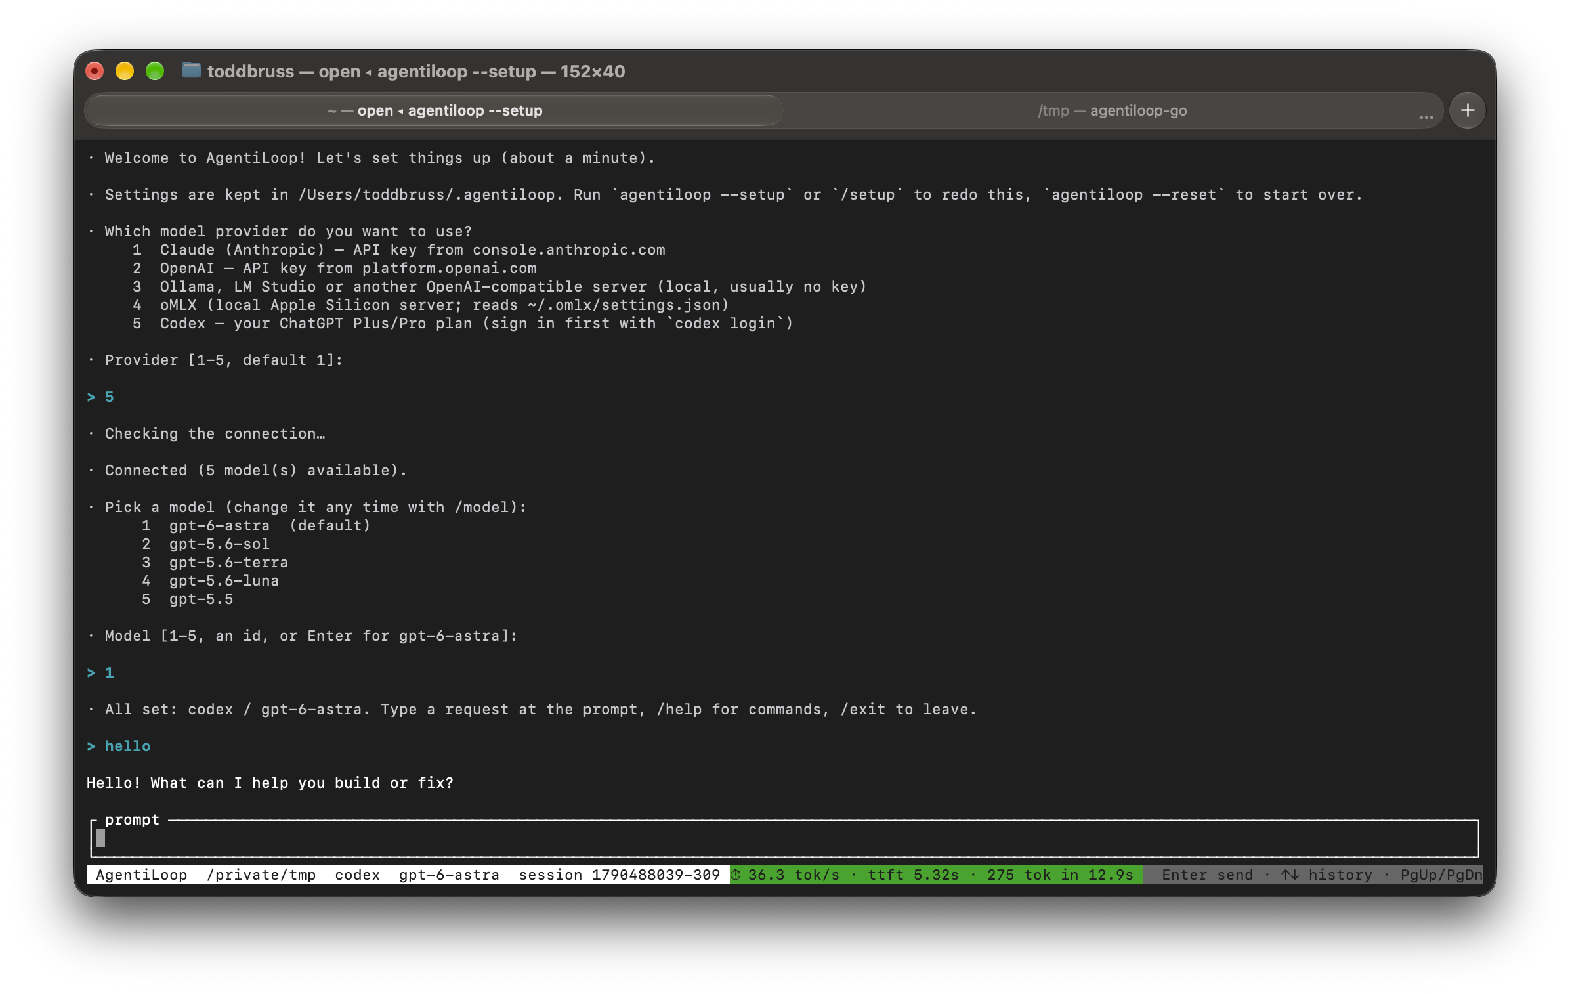Click the window title 'toddbruss — open'
The image size is (1570, 994).
(284, 71)
